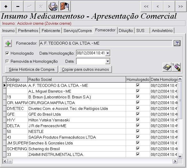This screenshot has width=187, height=168.
Task: Click Copiar para outros insumos button
Action: (x=85, y=69)
